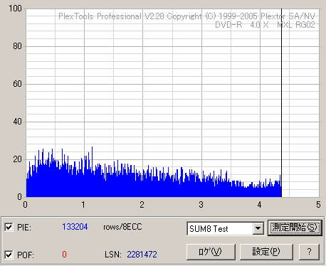Viewport: 326px width, 266px height.
Task: Click the y-axis label 100
Action: tap(15, 9)
